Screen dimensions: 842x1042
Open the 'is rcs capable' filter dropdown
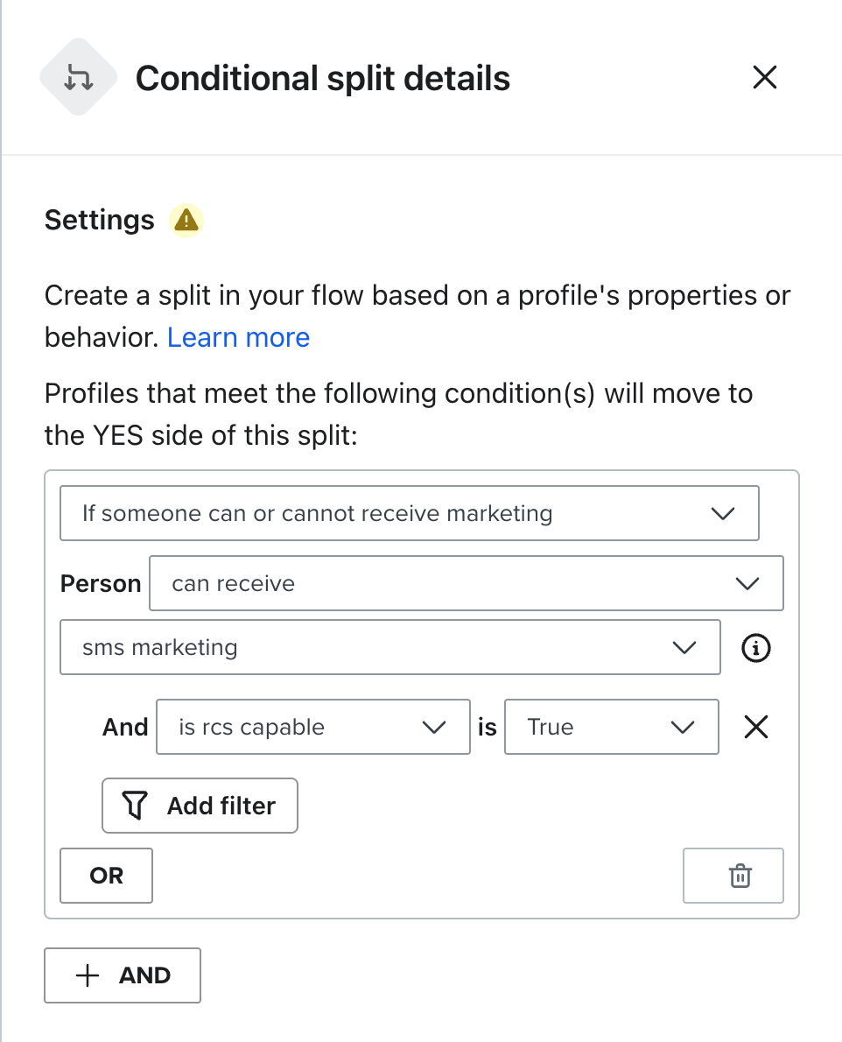(312, 727)
